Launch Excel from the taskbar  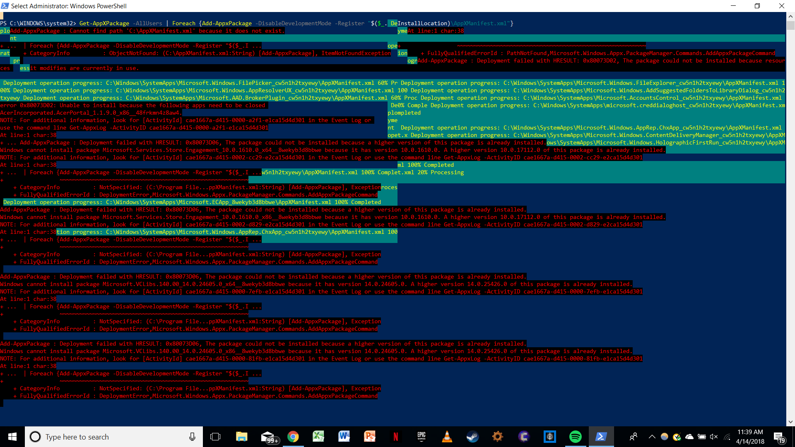click(318, 437)
